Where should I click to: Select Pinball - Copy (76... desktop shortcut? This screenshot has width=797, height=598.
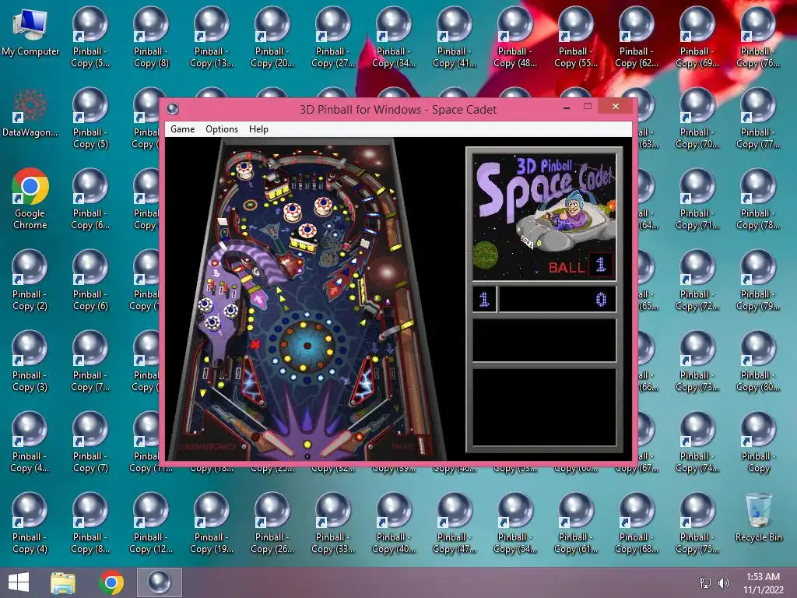pyautogui.click(x=758, y=37)
